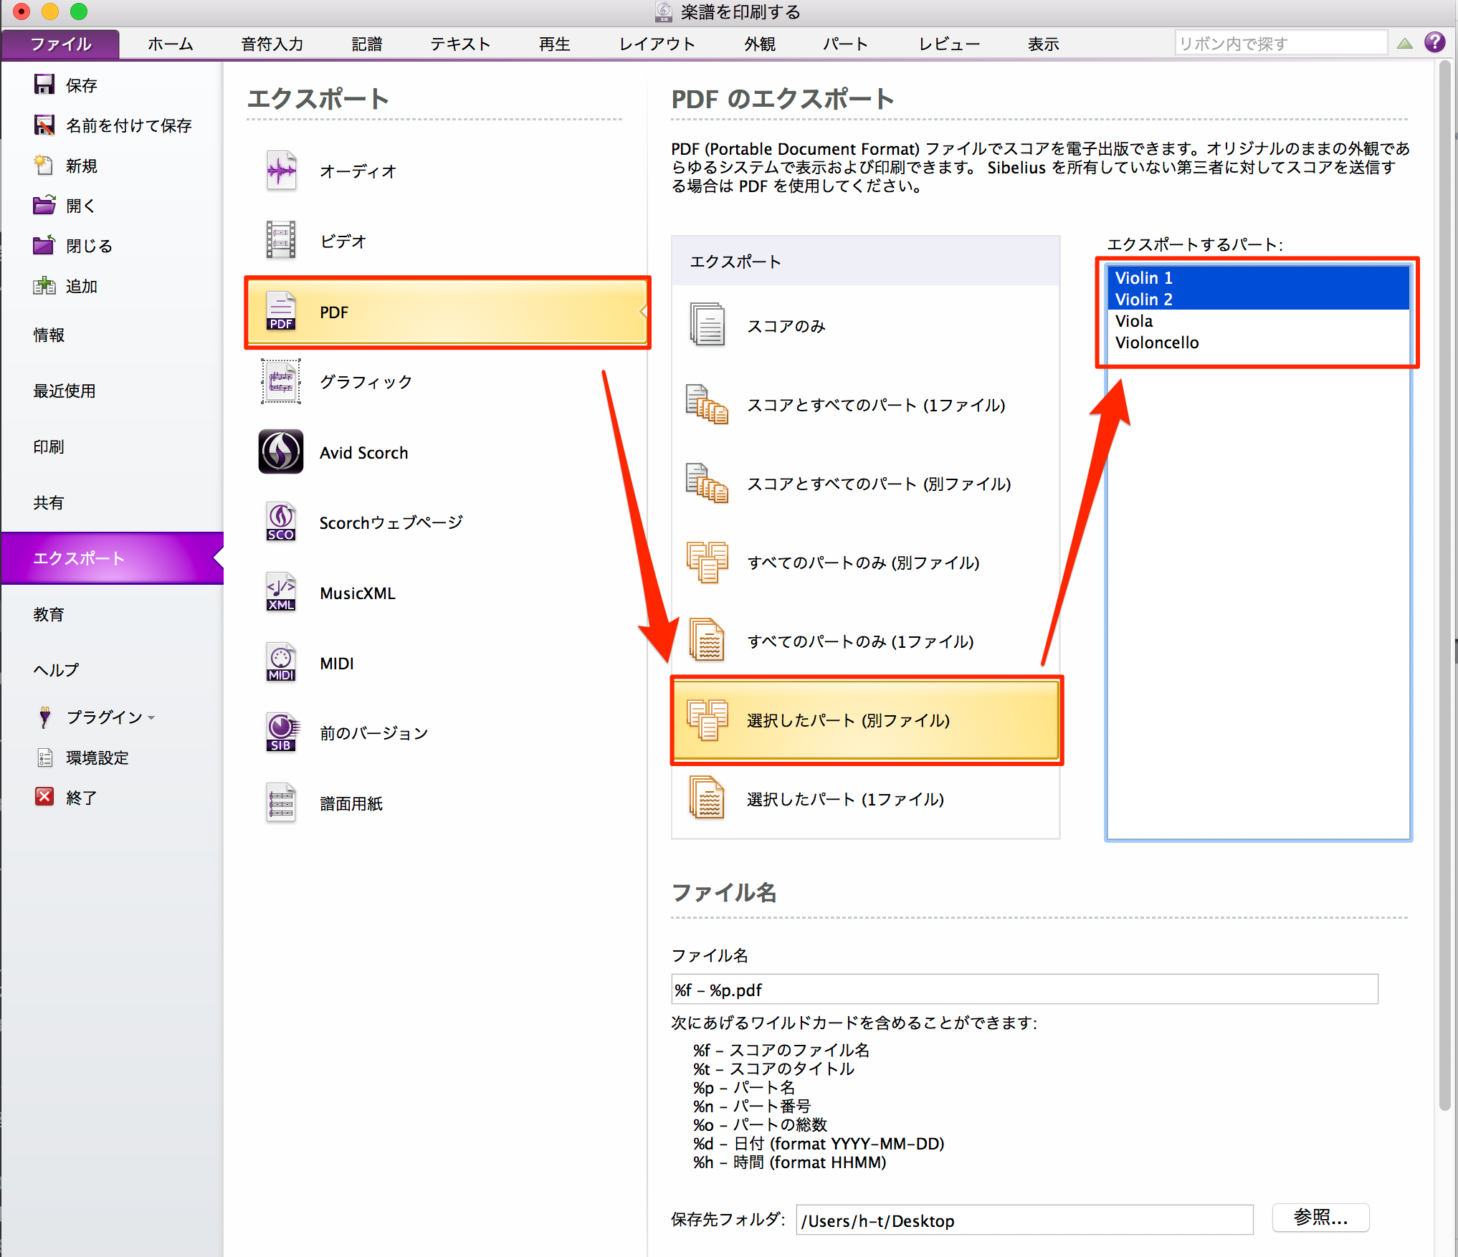
Task: Select Violoncello in parts list
Action: tap(1259, 342)
